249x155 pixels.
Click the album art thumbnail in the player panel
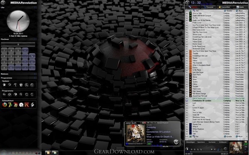236,148
